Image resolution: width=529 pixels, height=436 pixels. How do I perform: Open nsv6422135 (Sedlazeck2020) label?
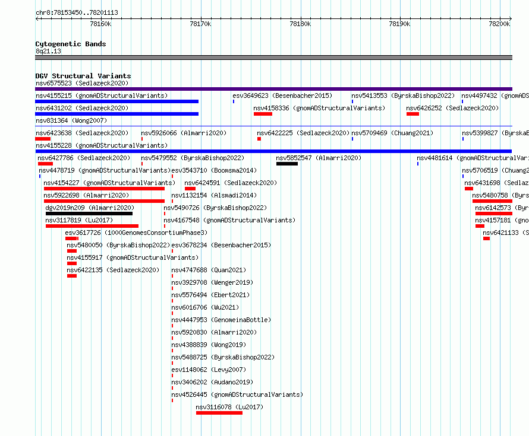point(113,270)
